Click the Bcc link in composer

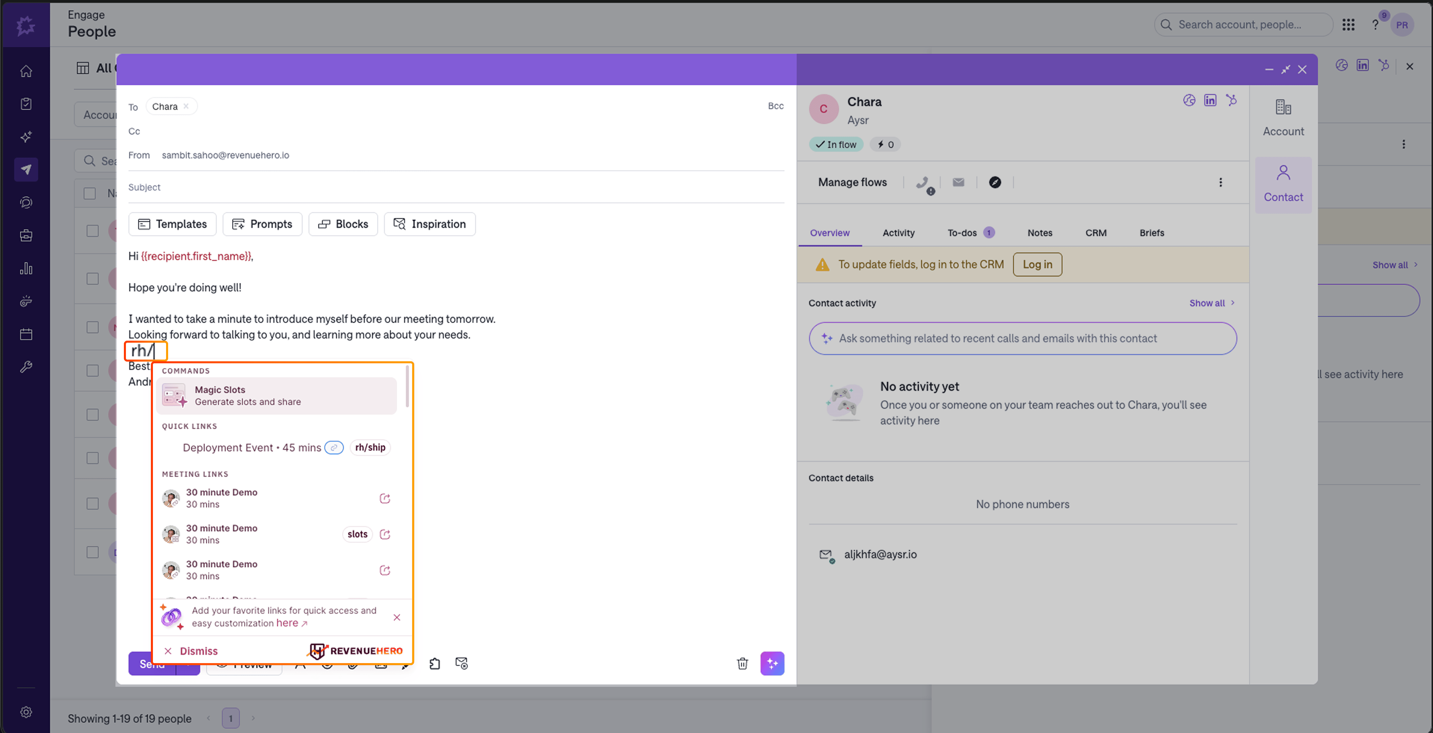[x=775, y=106]
